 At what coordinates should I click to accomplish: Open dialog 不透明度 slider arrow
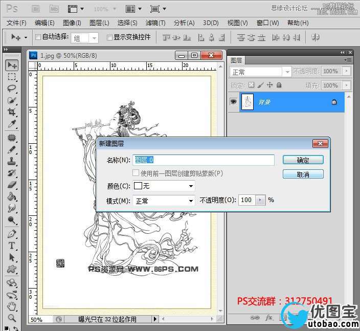click(260, 200)
